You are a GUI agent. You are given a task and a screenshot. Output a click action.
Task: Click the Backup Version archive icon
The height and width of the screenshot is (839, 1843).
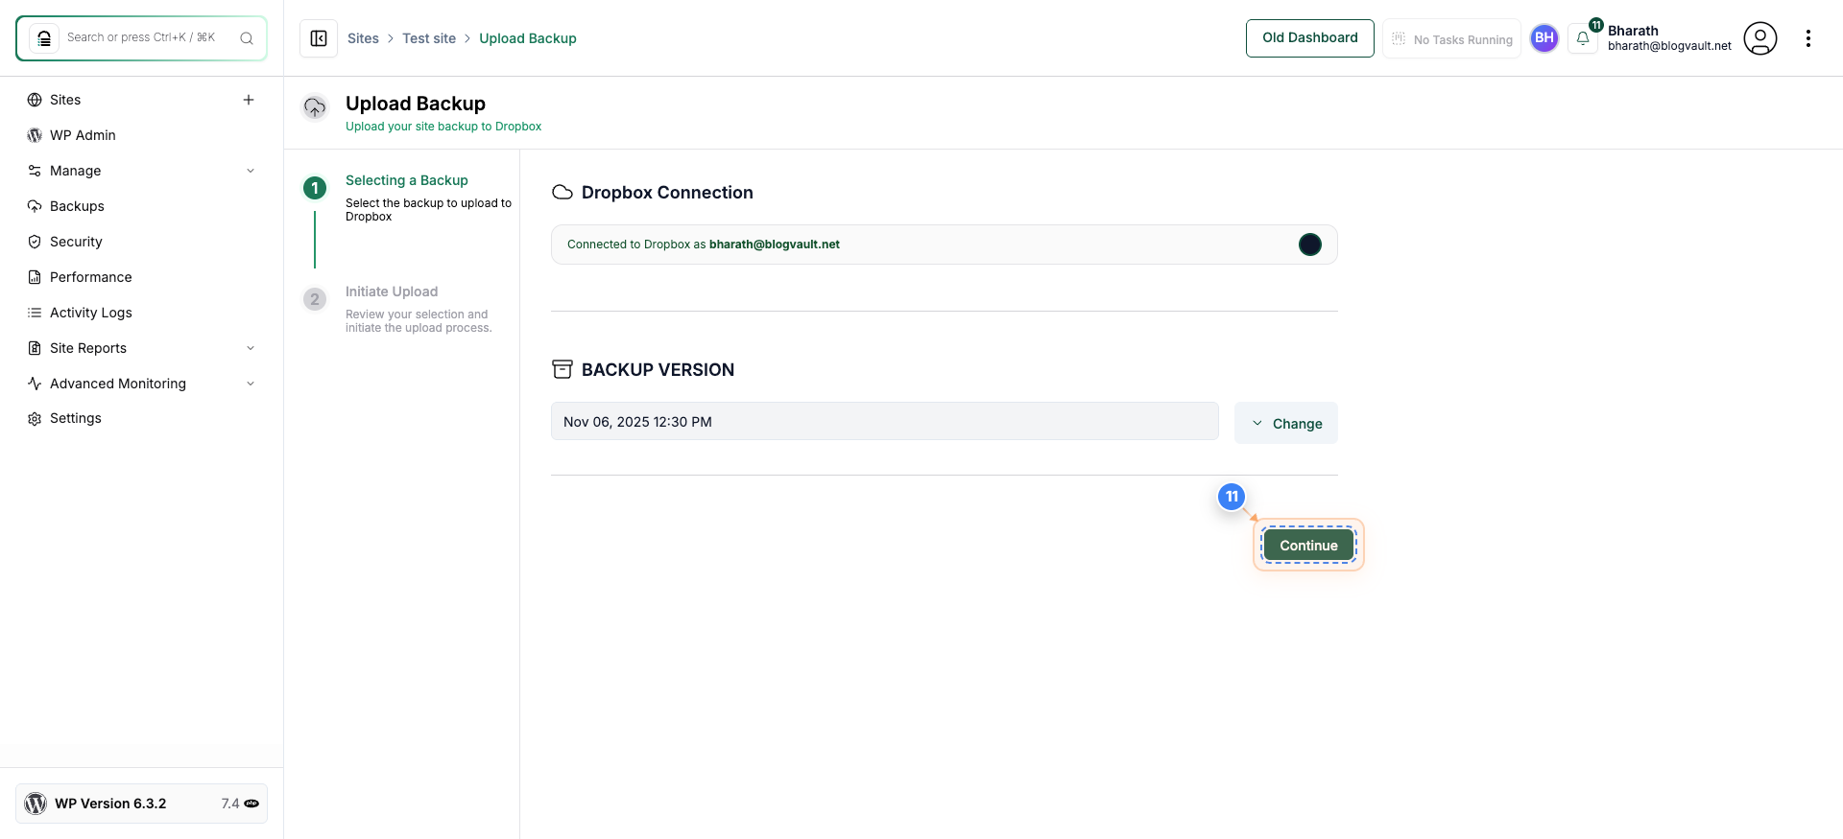click(562, 369)
